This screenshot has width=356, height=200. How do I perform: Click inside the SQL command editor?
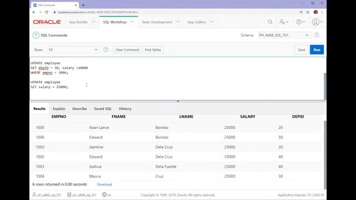pos(177,78)
